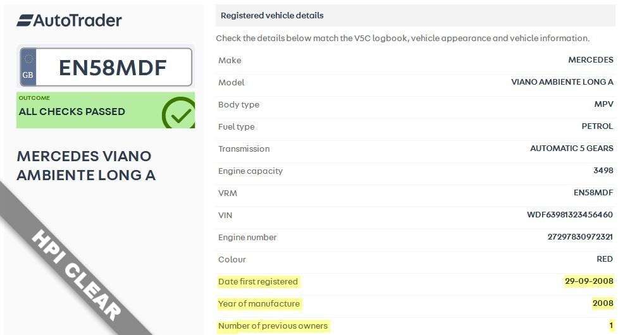Click the highlighted Date first registered label

(257, 281)
